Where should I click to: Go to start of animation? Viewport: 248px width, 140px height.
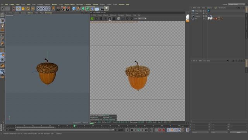[x=127, y=130]
